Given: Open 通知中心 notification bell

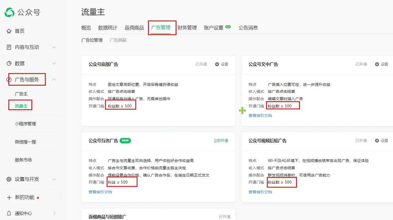Looking at the screenshot, I should click(9, 213).
